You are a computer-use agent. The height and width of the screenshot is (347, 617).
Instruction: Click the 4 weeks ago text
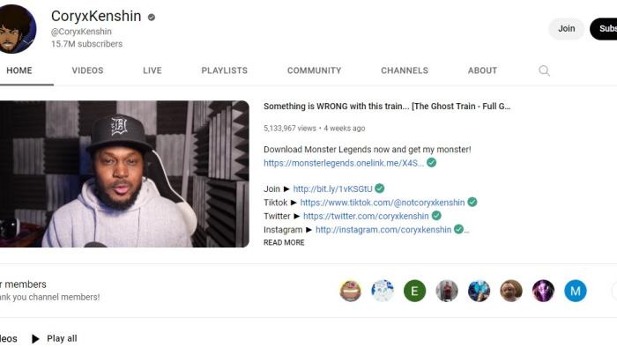(x=345, y=128)
